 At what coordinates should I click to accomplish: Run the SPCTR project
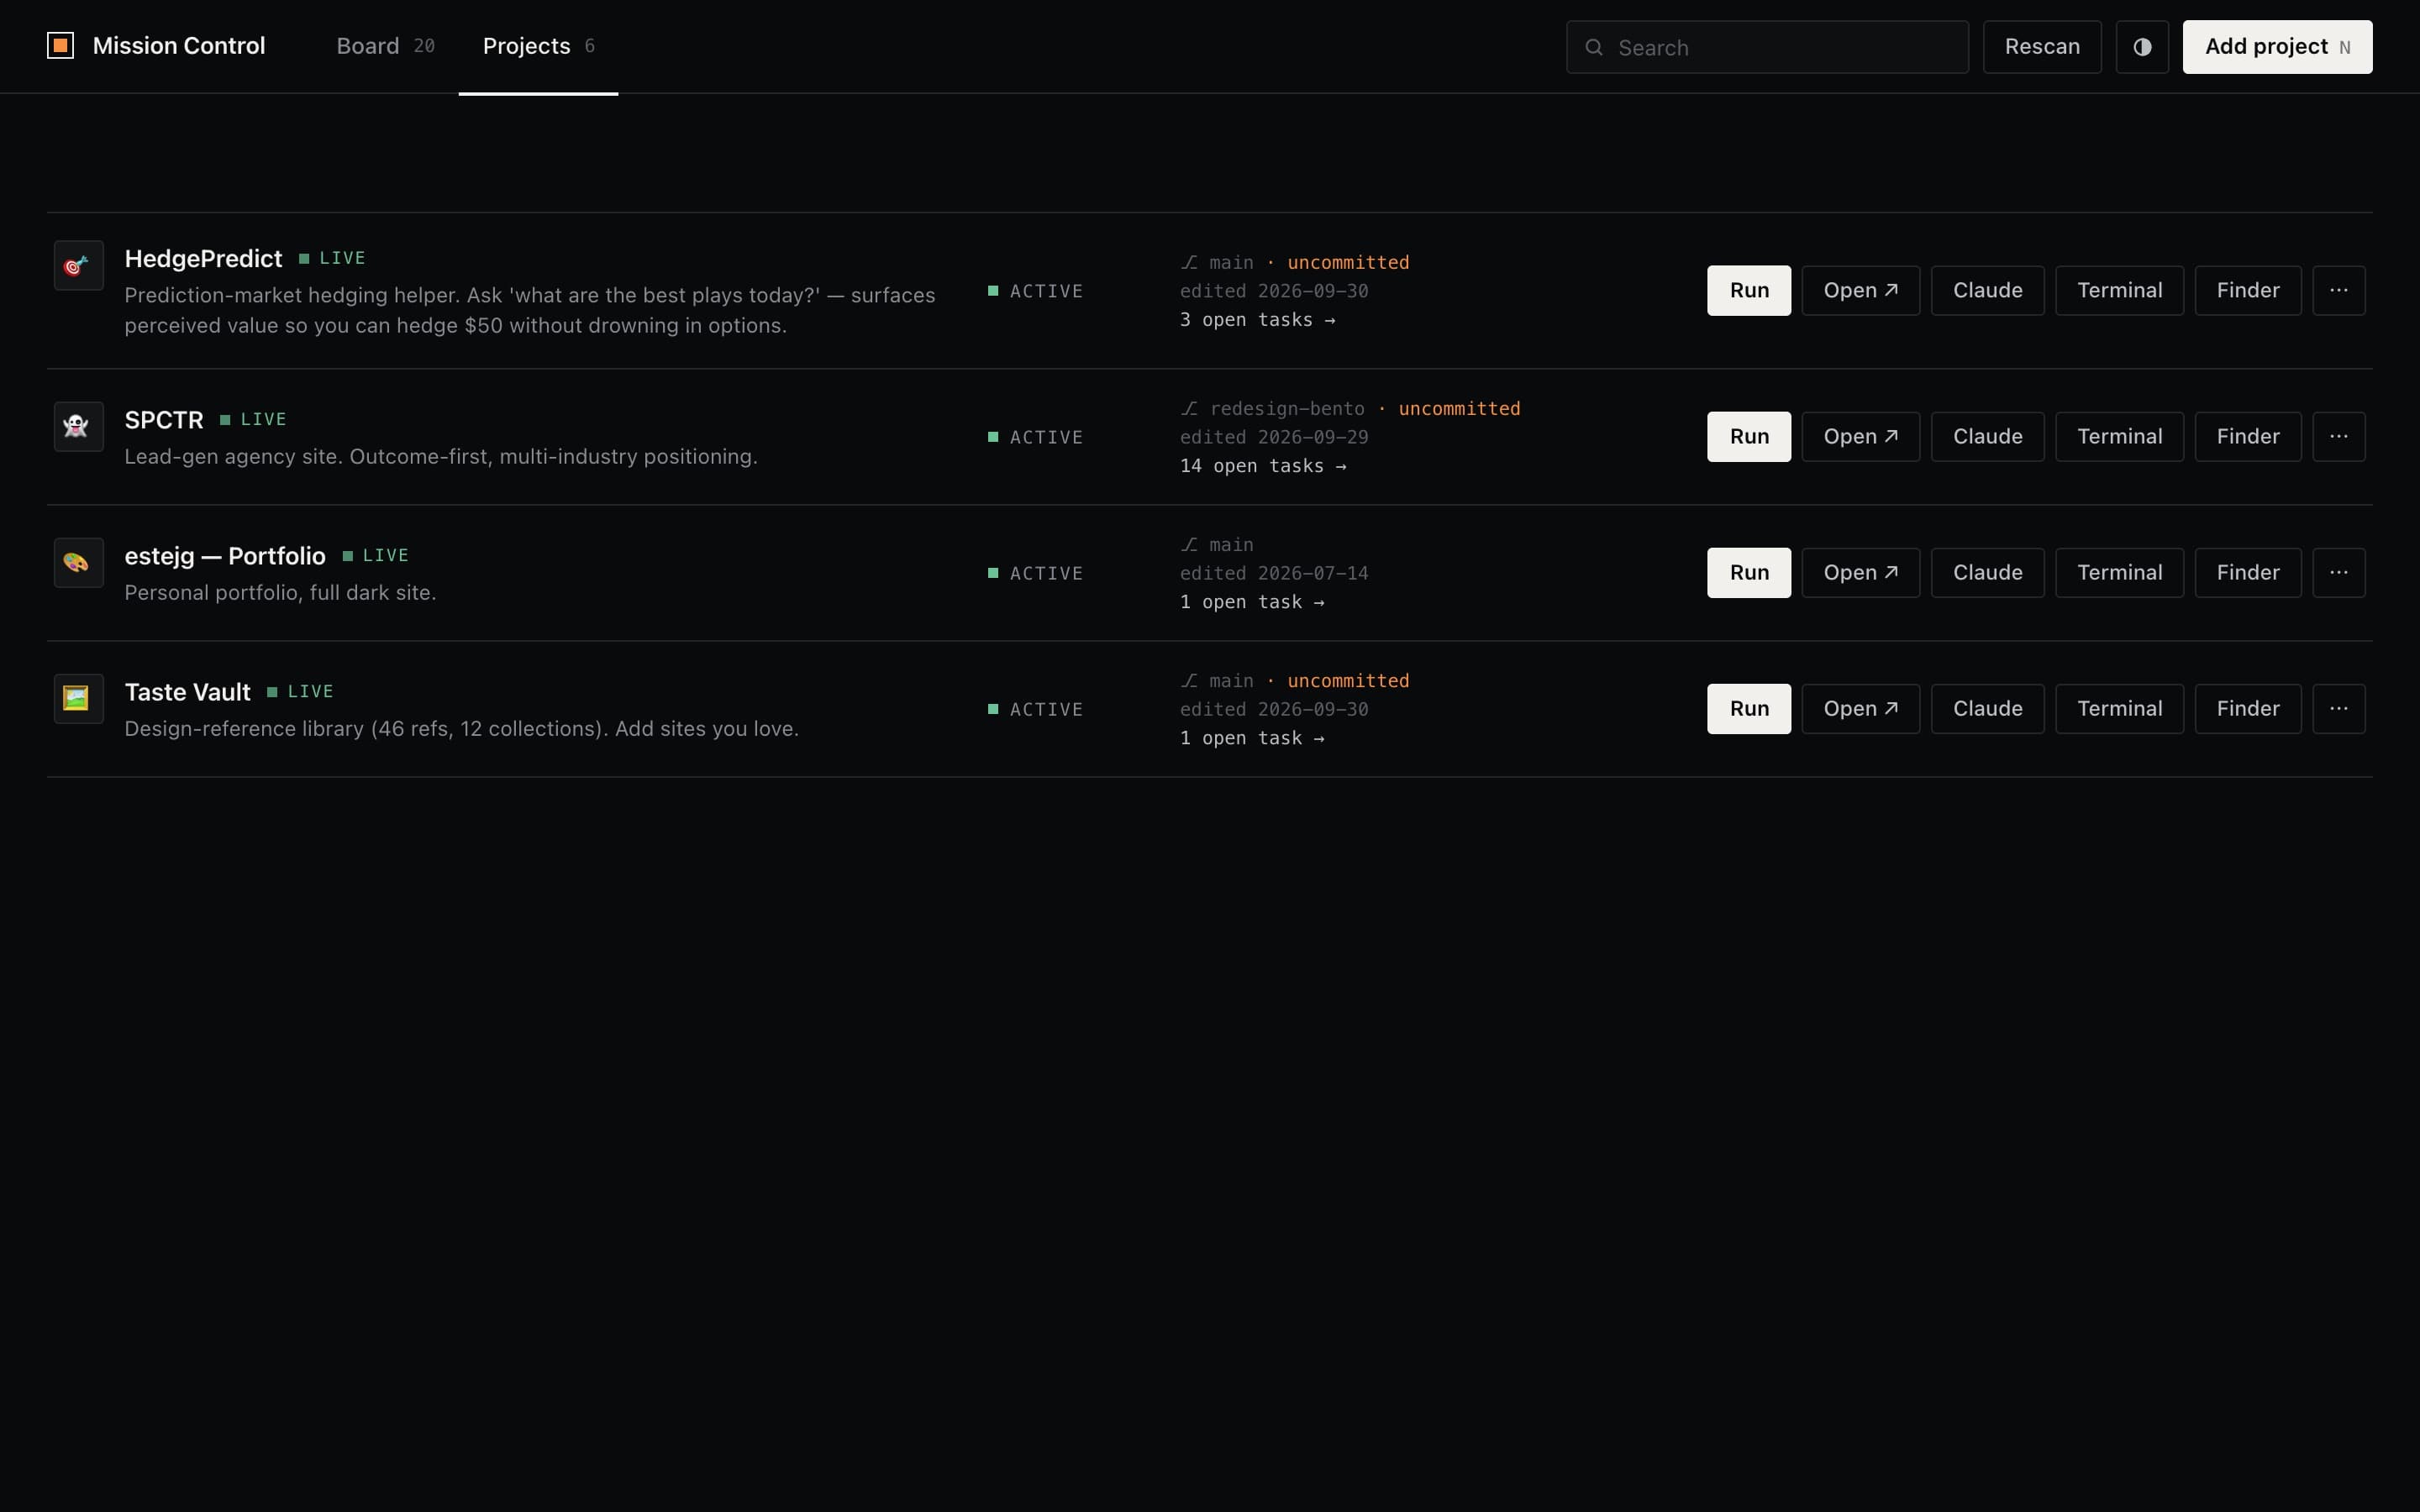pyautogui.click(x=1749, y=436)
